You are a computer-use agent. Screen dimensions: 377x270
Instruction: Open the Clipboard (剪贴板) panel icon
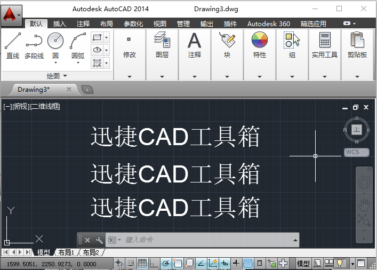click(357, 39)
